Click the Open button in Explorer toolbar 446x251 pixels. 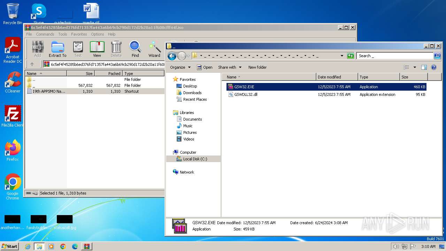point(205,67)
